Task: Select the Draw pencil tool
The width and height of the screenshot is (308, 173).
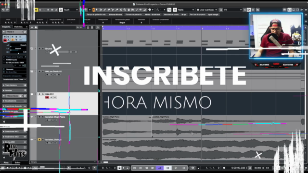Action: pos(105,10)
